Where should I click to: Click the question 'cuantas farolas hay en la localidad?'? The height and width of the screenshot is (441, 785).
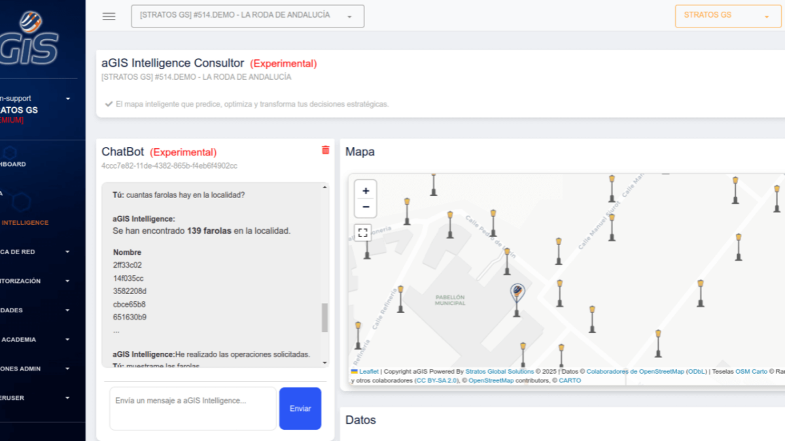coord(185,195)
